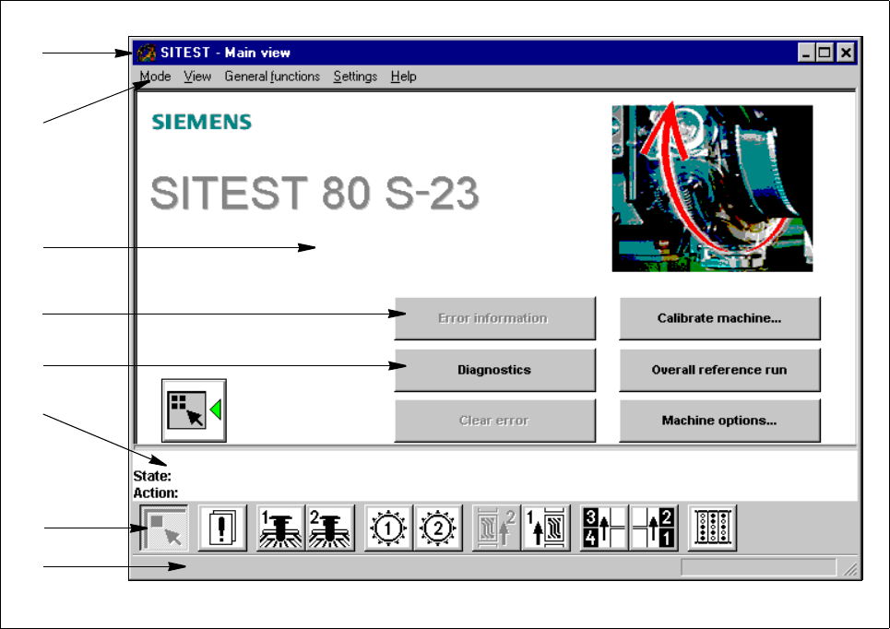Screen dimensions: 890x629
Task: Start Overall reference run
Action: [719, 370]
